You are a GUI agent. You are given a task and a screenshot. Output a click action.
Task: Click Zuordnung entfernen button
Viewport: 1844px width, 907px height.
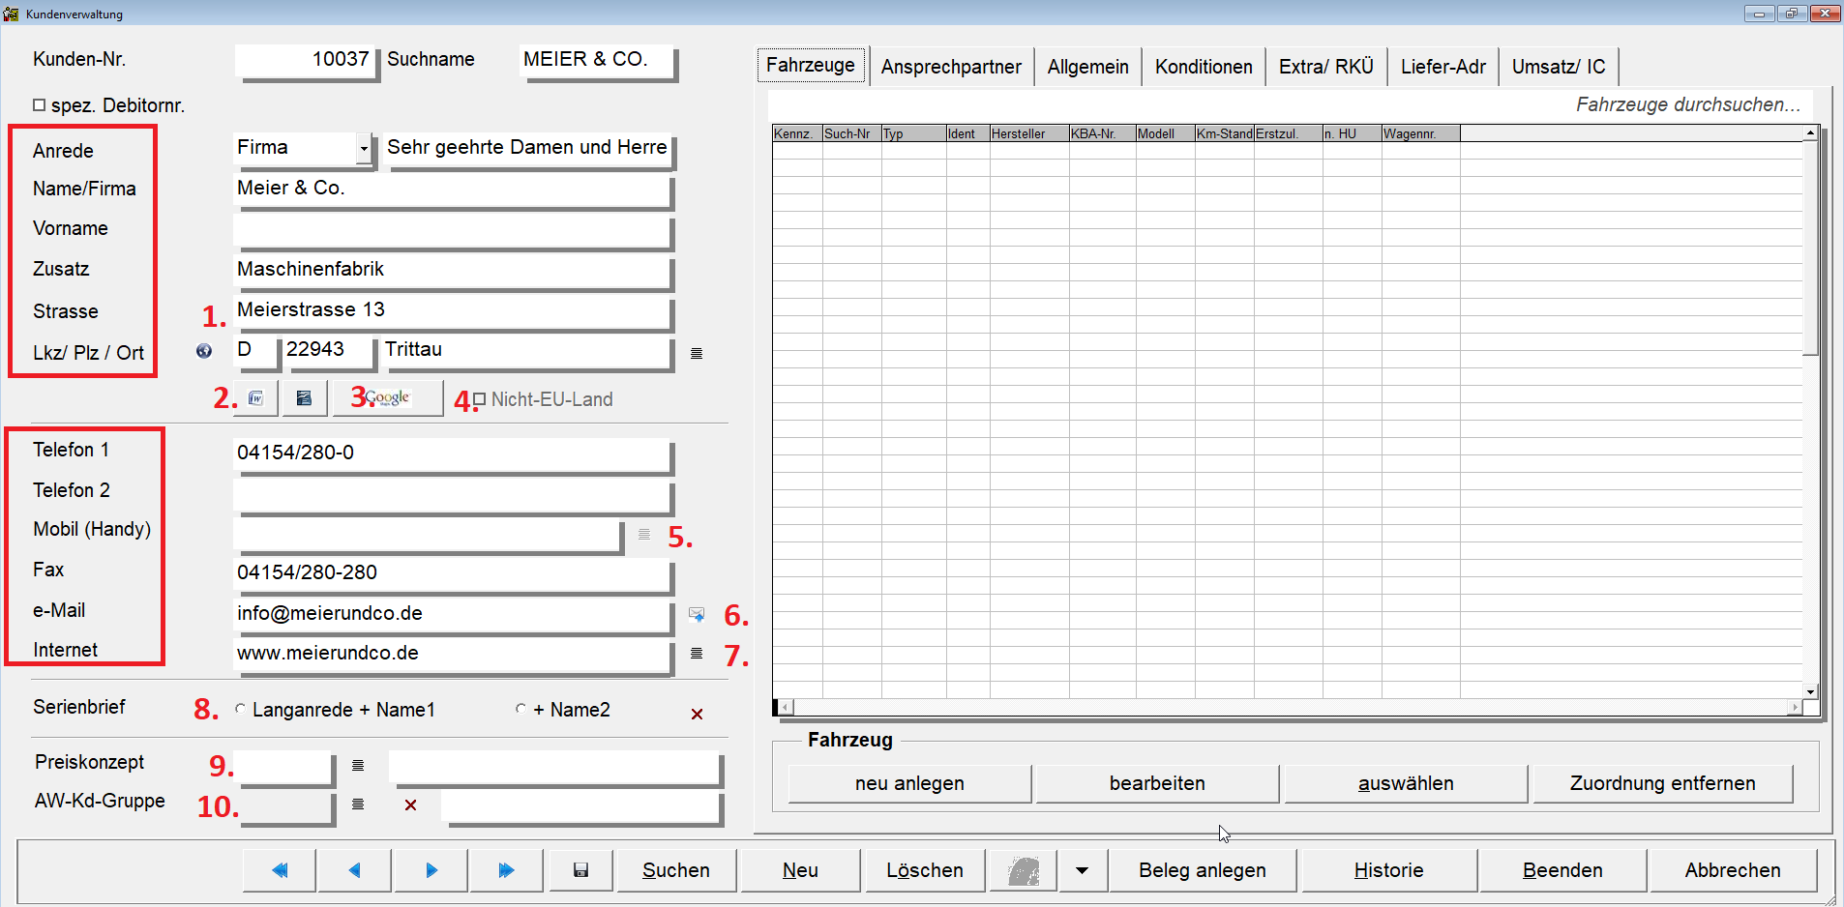1662,783
